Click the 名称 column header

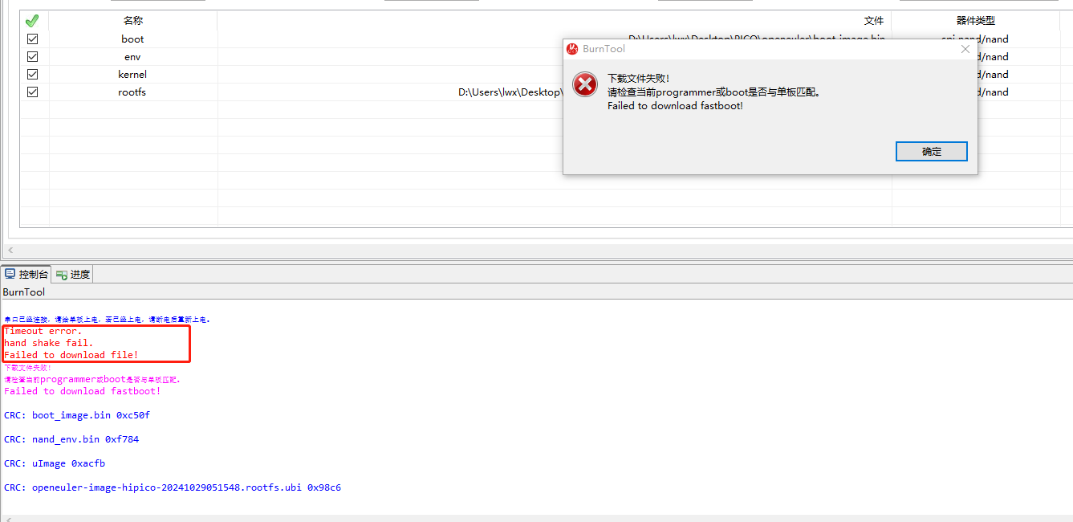(133, 21)
